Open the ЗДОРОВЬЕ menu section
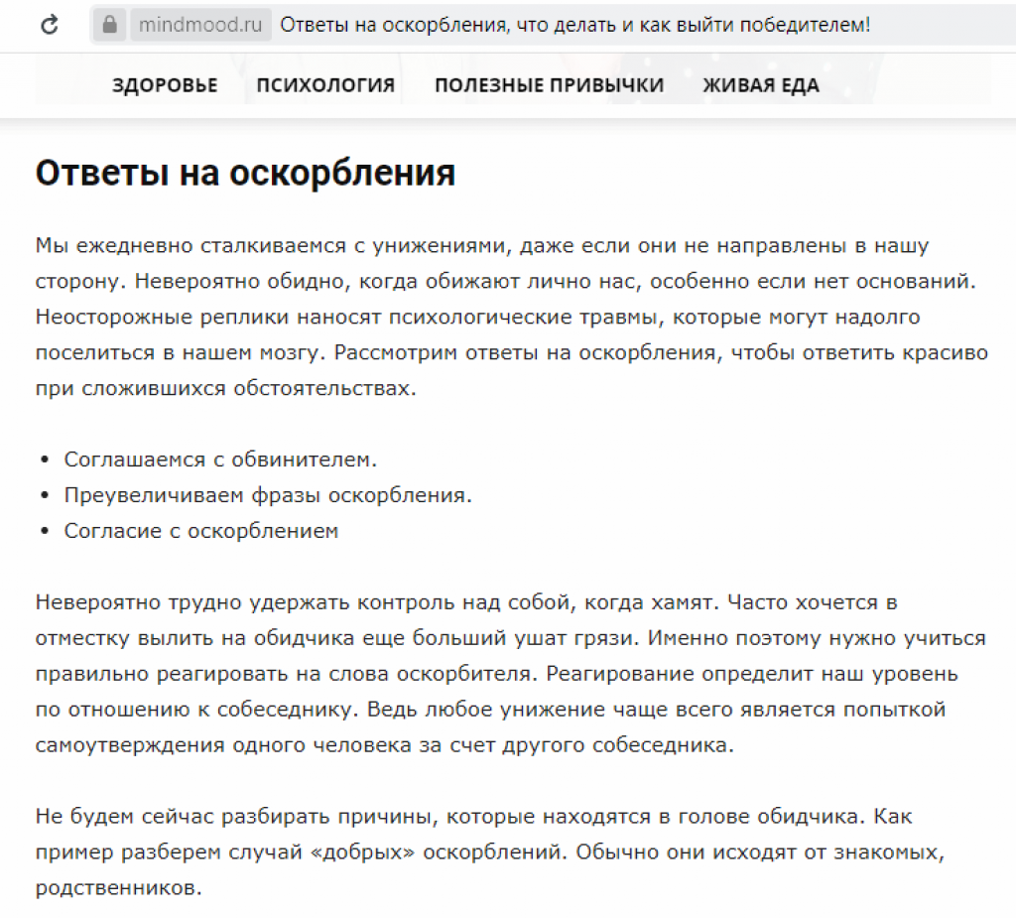Image resolution: width=1016 pixels, height=918 pixels. click(165, 85)
